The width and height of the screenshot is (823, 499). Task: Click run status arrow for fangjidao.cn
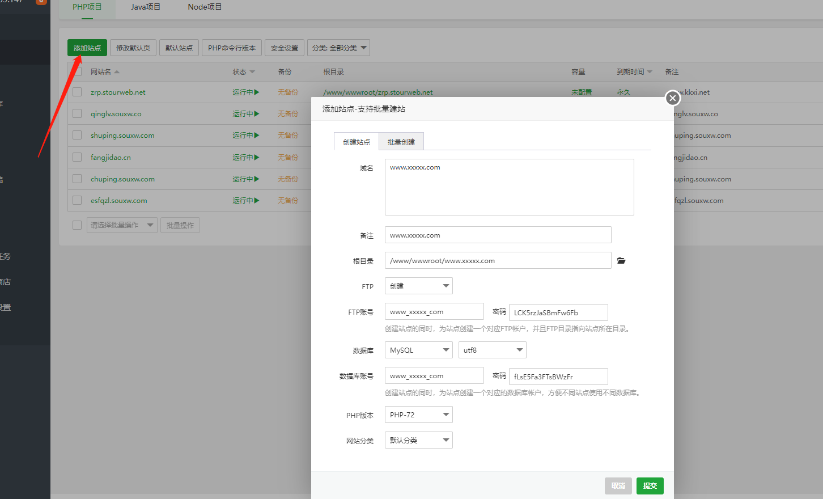(x=257, y=158)
